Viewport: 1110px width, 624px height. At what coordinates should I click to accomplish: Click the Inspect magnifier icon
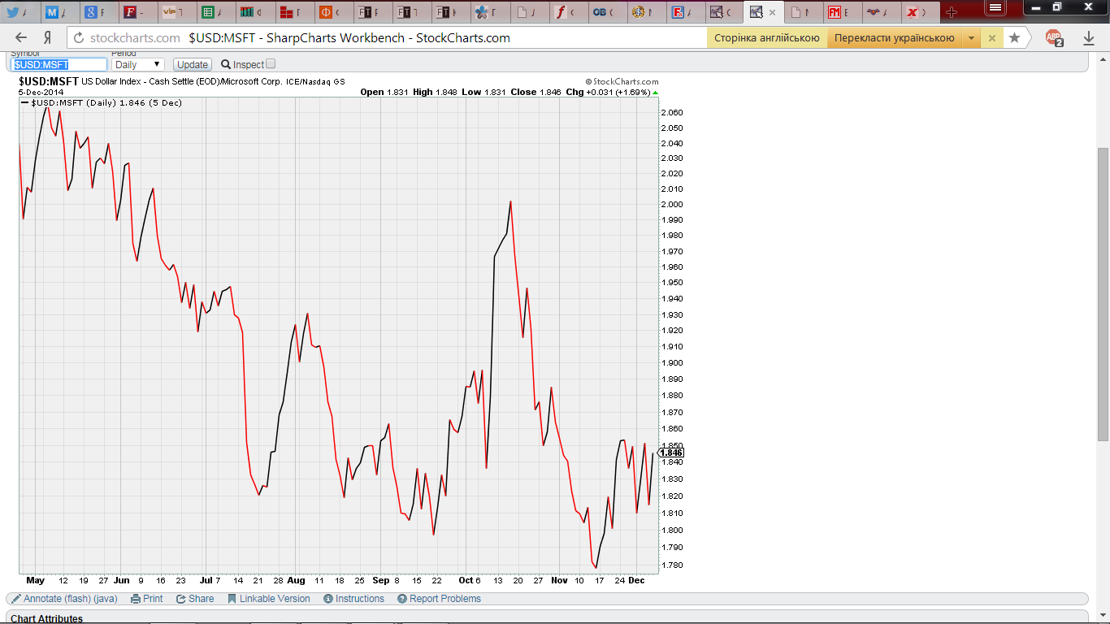coord(226,64)
